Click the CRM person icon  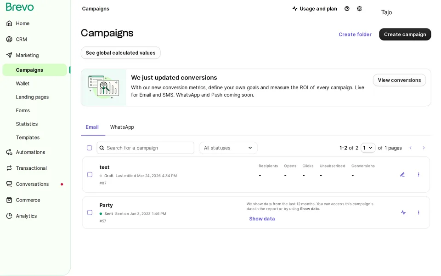[9, 39]
